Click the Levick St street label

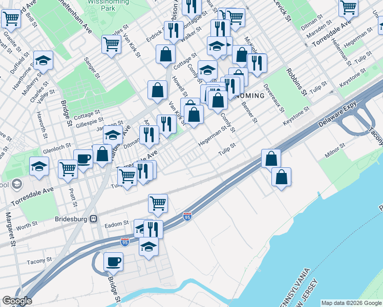click(x=283, y=10)
